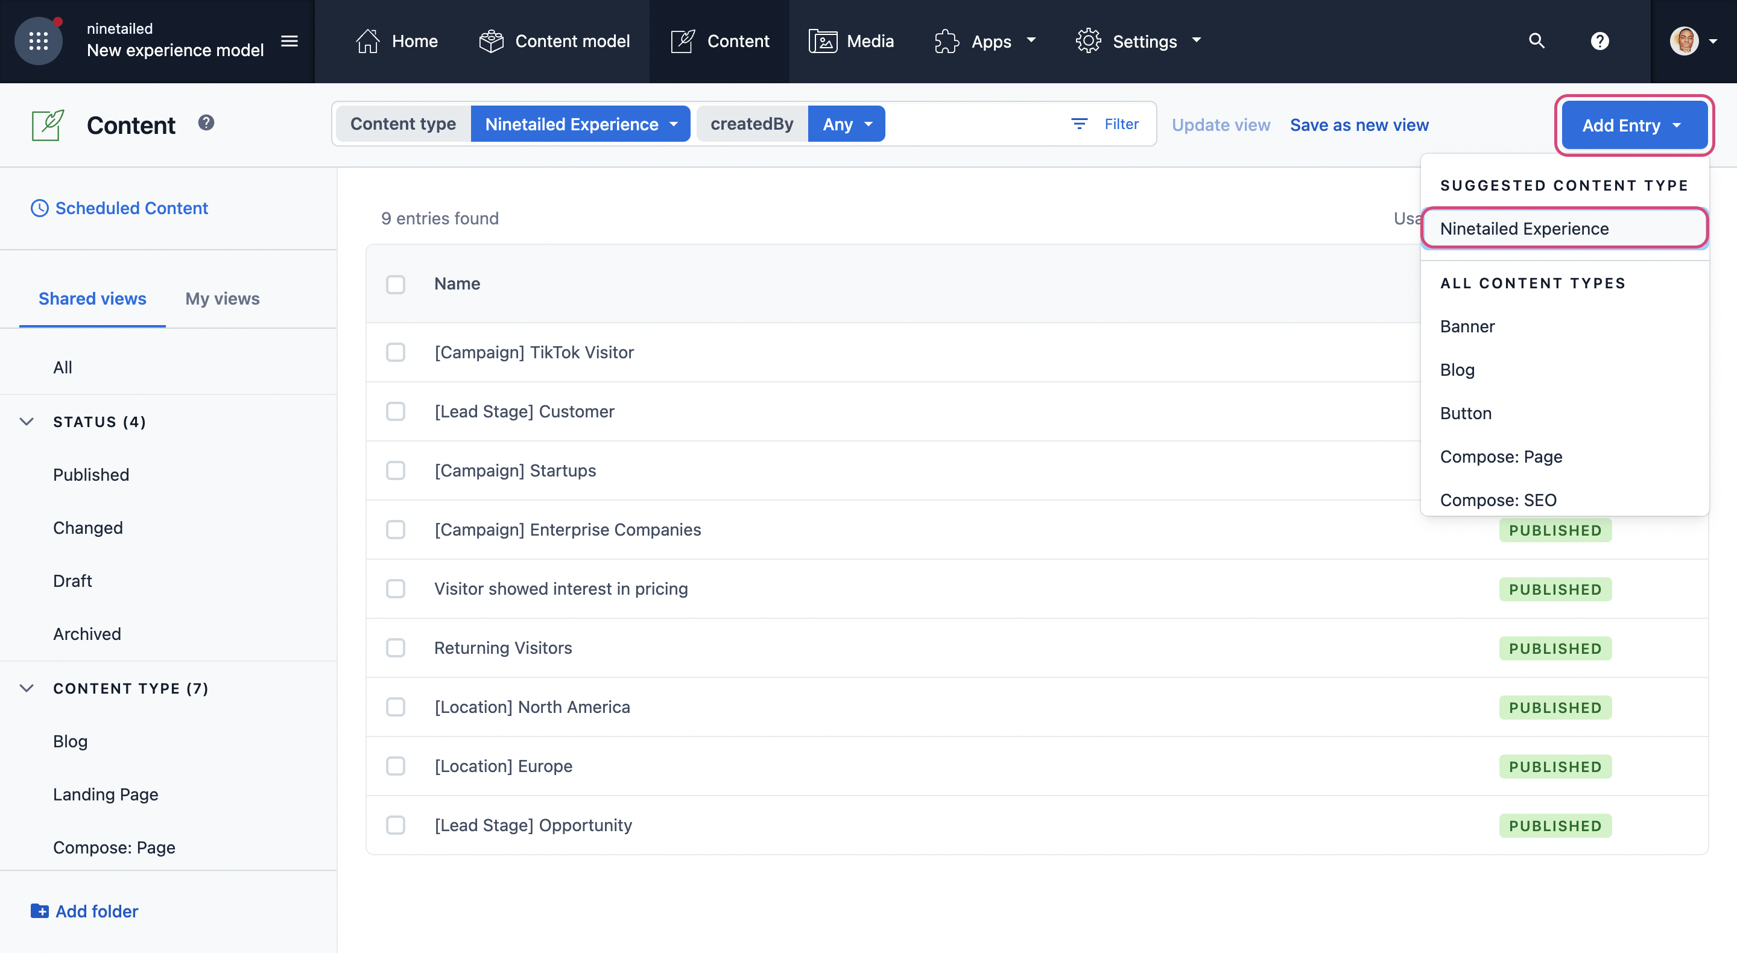Choose Compose: SEO from Add Entry menu
The width and height of the screenshot is (1737, 953).
pyautogui.click(x=1565, y=500)
